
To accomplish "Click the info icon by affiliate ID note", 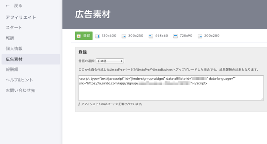I will pyautogui.click(x=79, y=104).
